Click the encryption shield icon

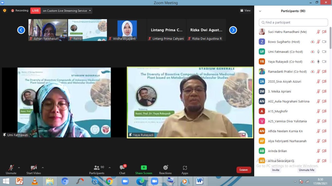click(4, 11)
